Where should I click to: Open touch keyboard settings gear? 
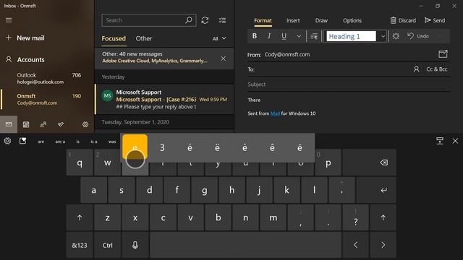[7, 141]
